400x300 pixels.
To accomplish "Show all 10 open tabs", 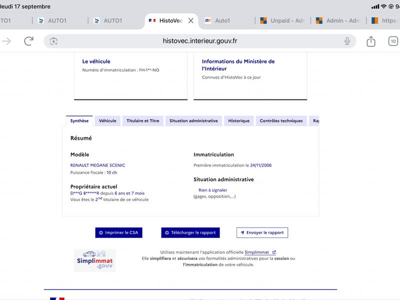I will 393,41.
